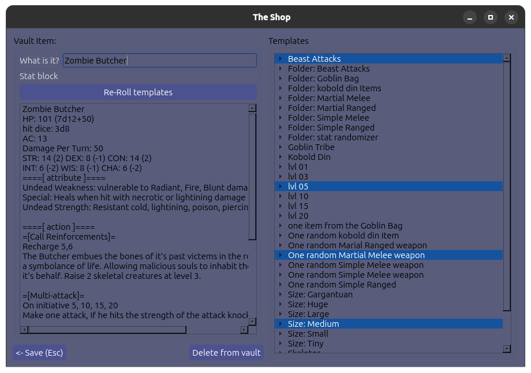Screen dimensions: 531x373
Task: Expand the Beast Attacks template arrow
Action: (x=280, y=59)
